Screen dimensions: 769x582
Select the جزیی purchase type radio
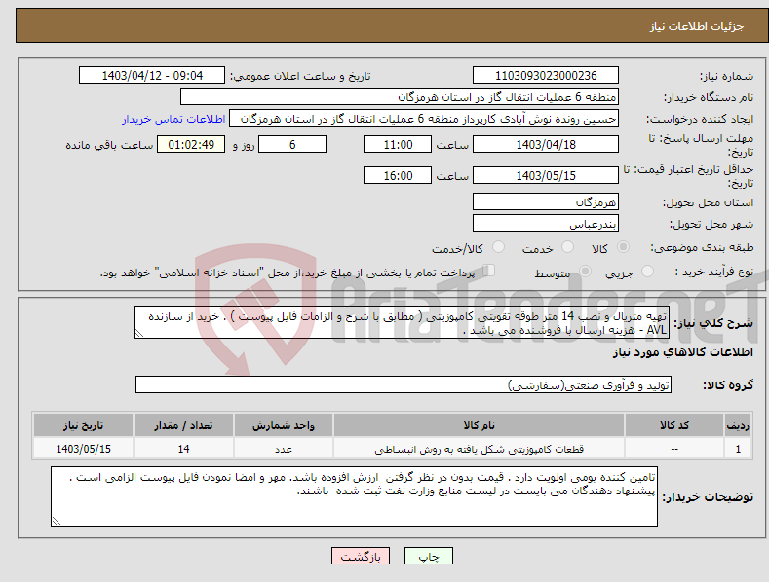647,271
